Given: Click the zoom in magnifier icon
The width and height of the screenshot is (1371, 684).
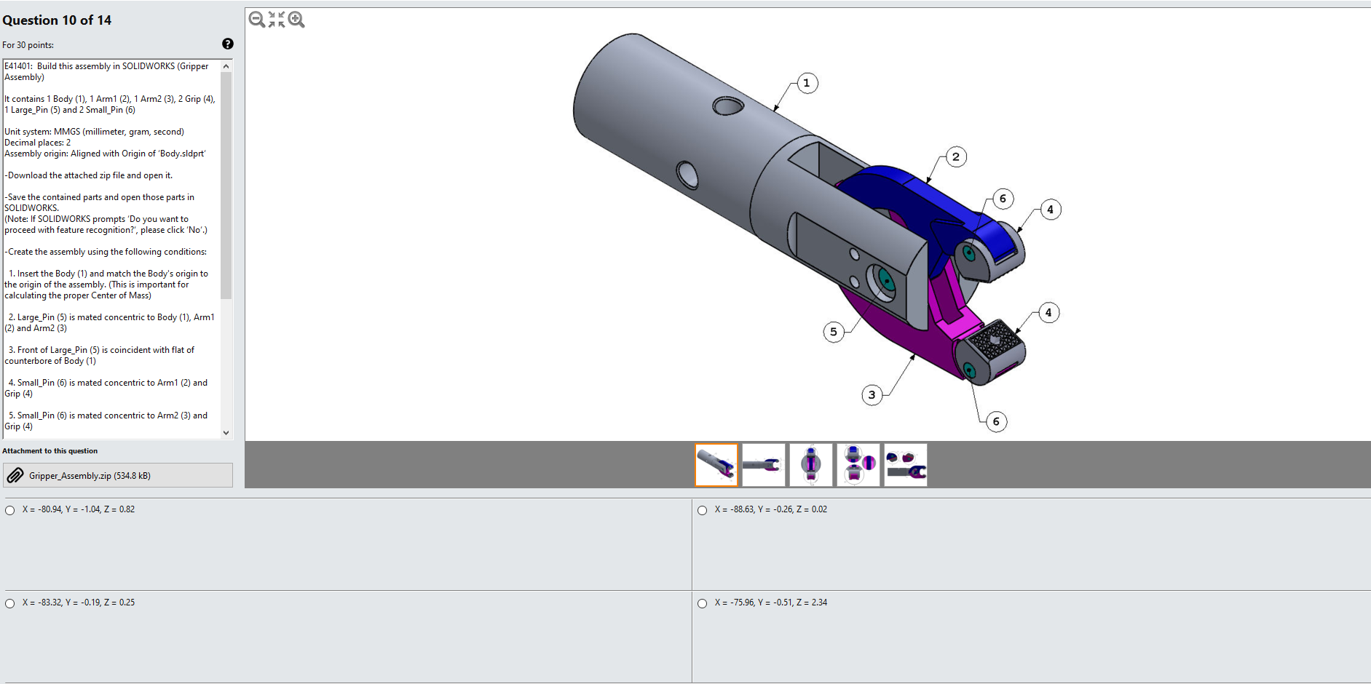Looking at the screenshot, I should (296, 20).
